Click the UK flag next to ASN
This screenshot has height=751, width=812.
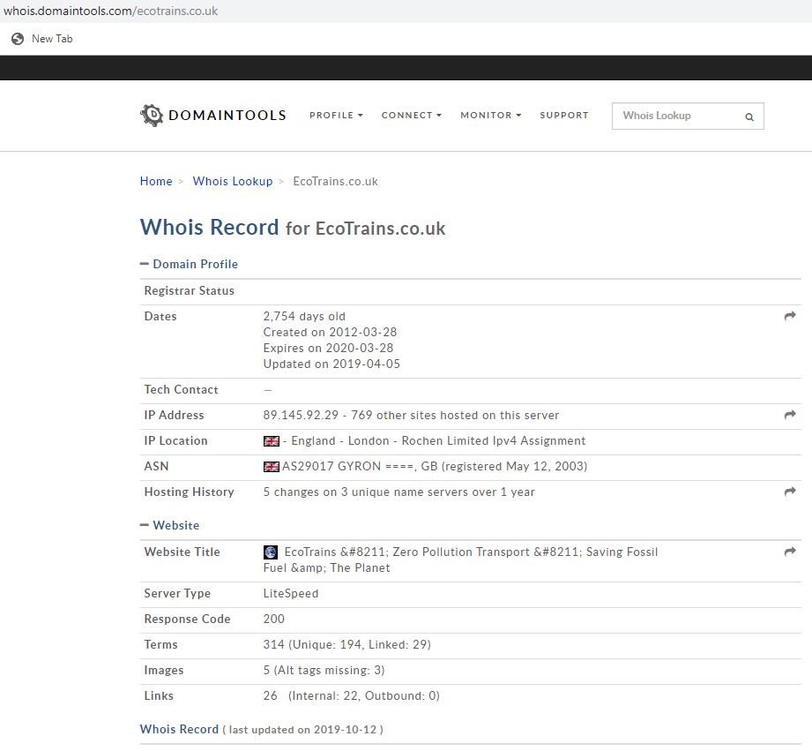[271, 467]
